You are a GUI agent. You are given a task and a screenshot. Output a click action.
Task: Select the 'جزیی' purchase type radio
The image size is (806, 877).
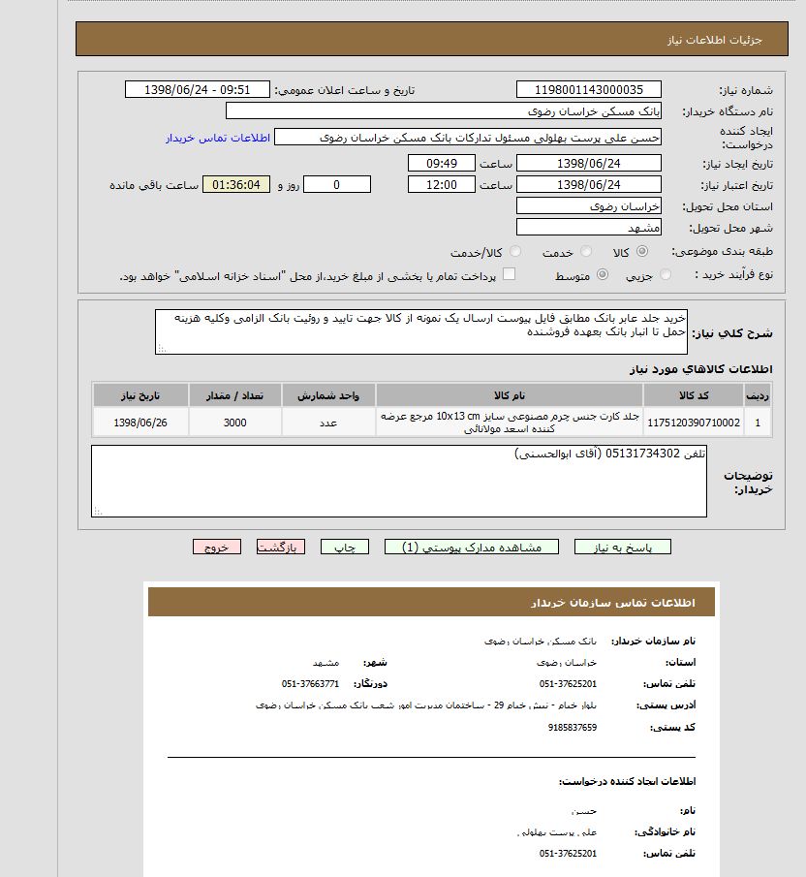point(666,275)
